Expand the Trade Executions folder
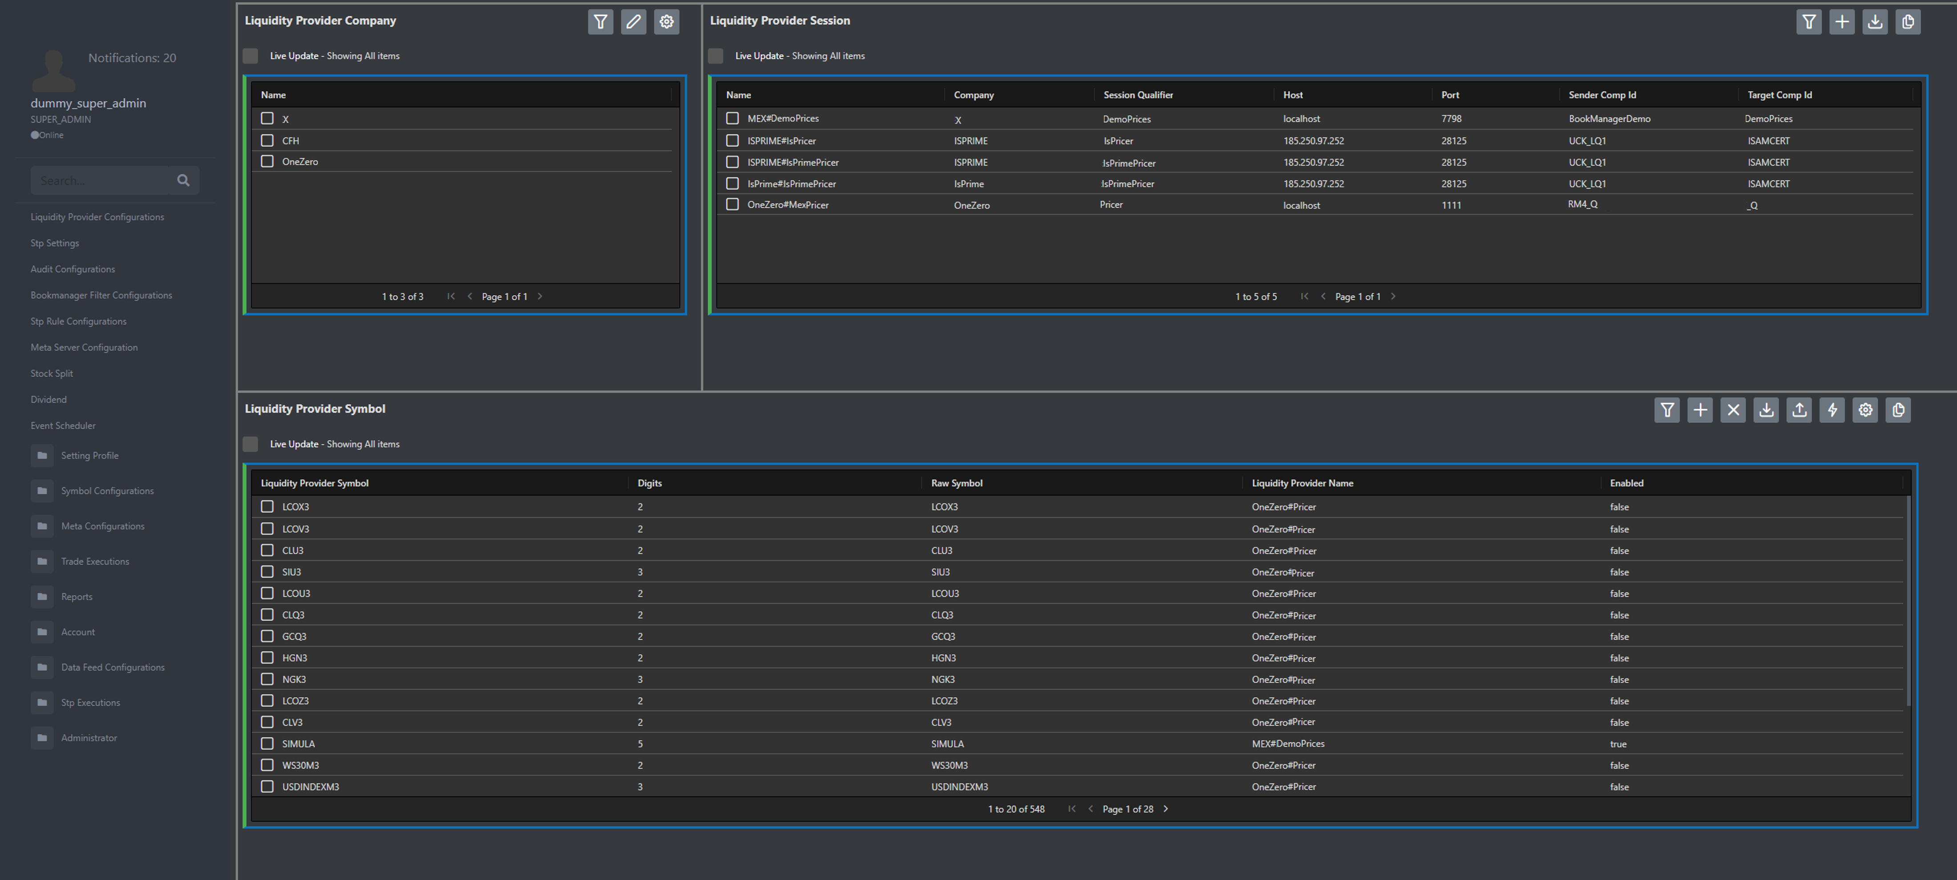Image resolution: width=1957 pixels, height=880 pixels. (95, 561)
